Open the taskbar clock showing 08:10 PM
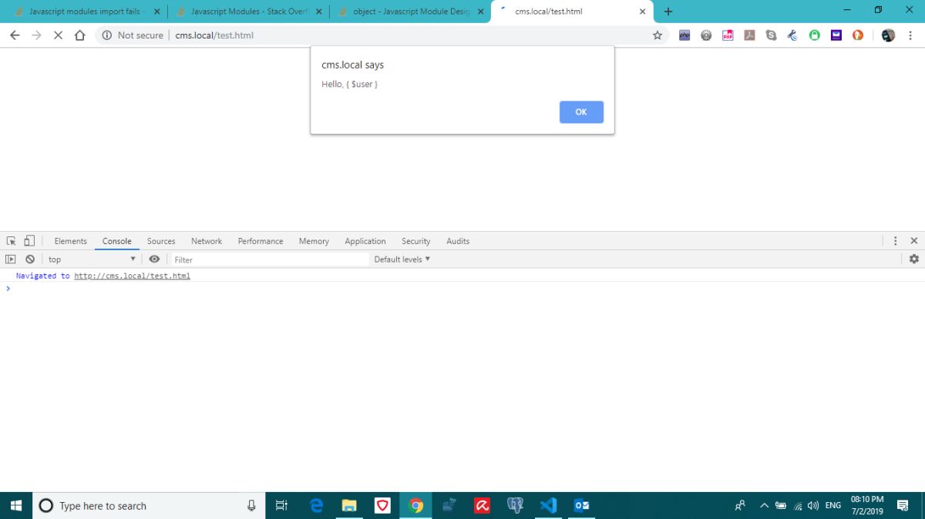Screen dimensions: 925x519 coord(867,505)
